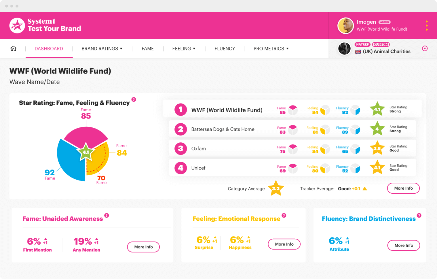Click Unicef yellow 4.1 star rating icon
437x279 pixels.
(377, 167)
